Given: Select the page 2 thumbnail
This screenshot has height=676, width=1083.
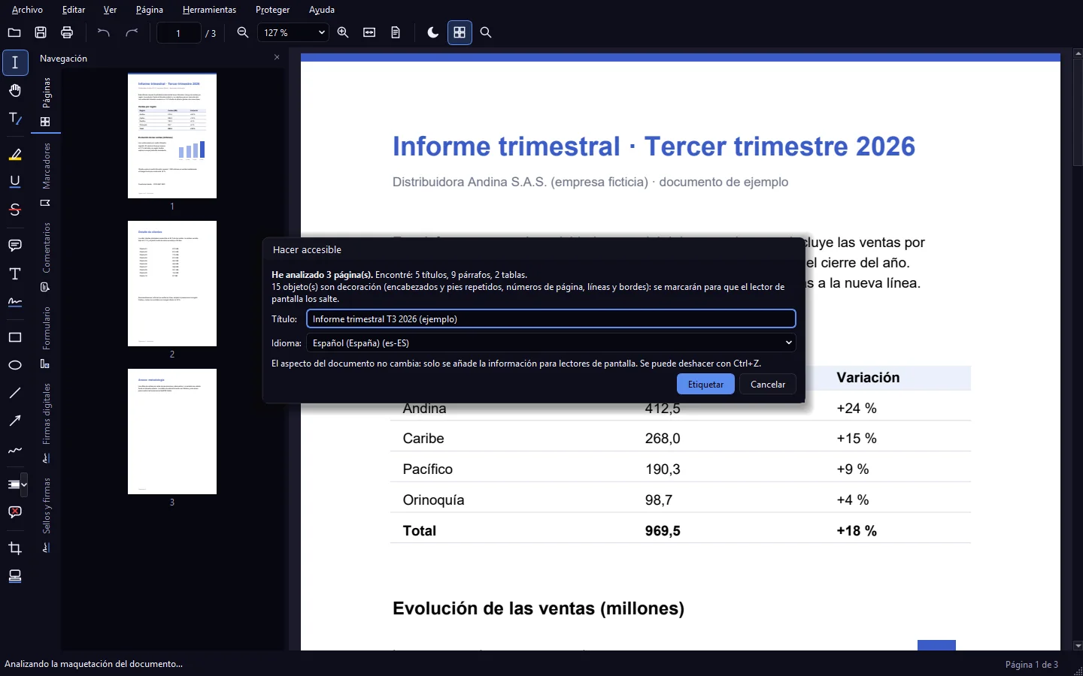Looking at the screenshot, I should [x=172, y=283].
